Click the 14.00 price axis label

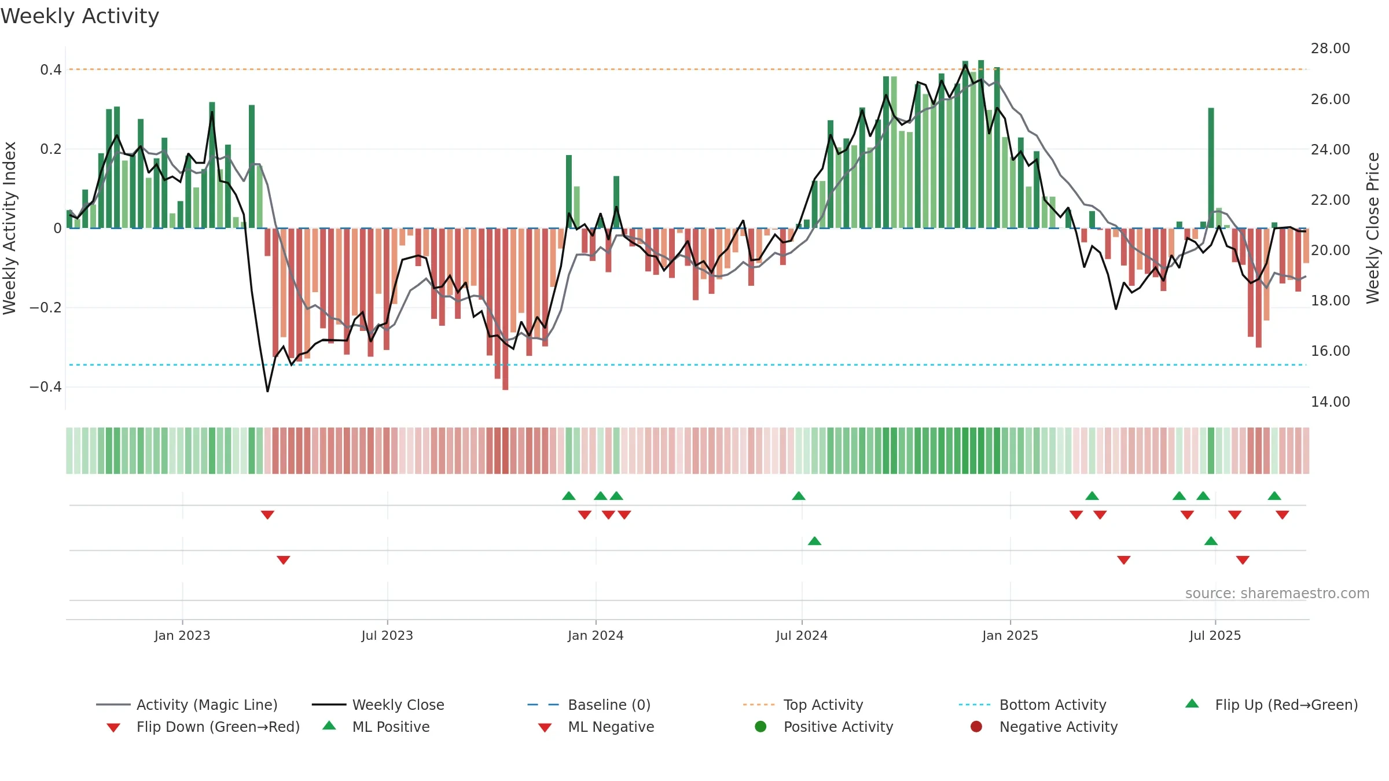point(1330,401)
